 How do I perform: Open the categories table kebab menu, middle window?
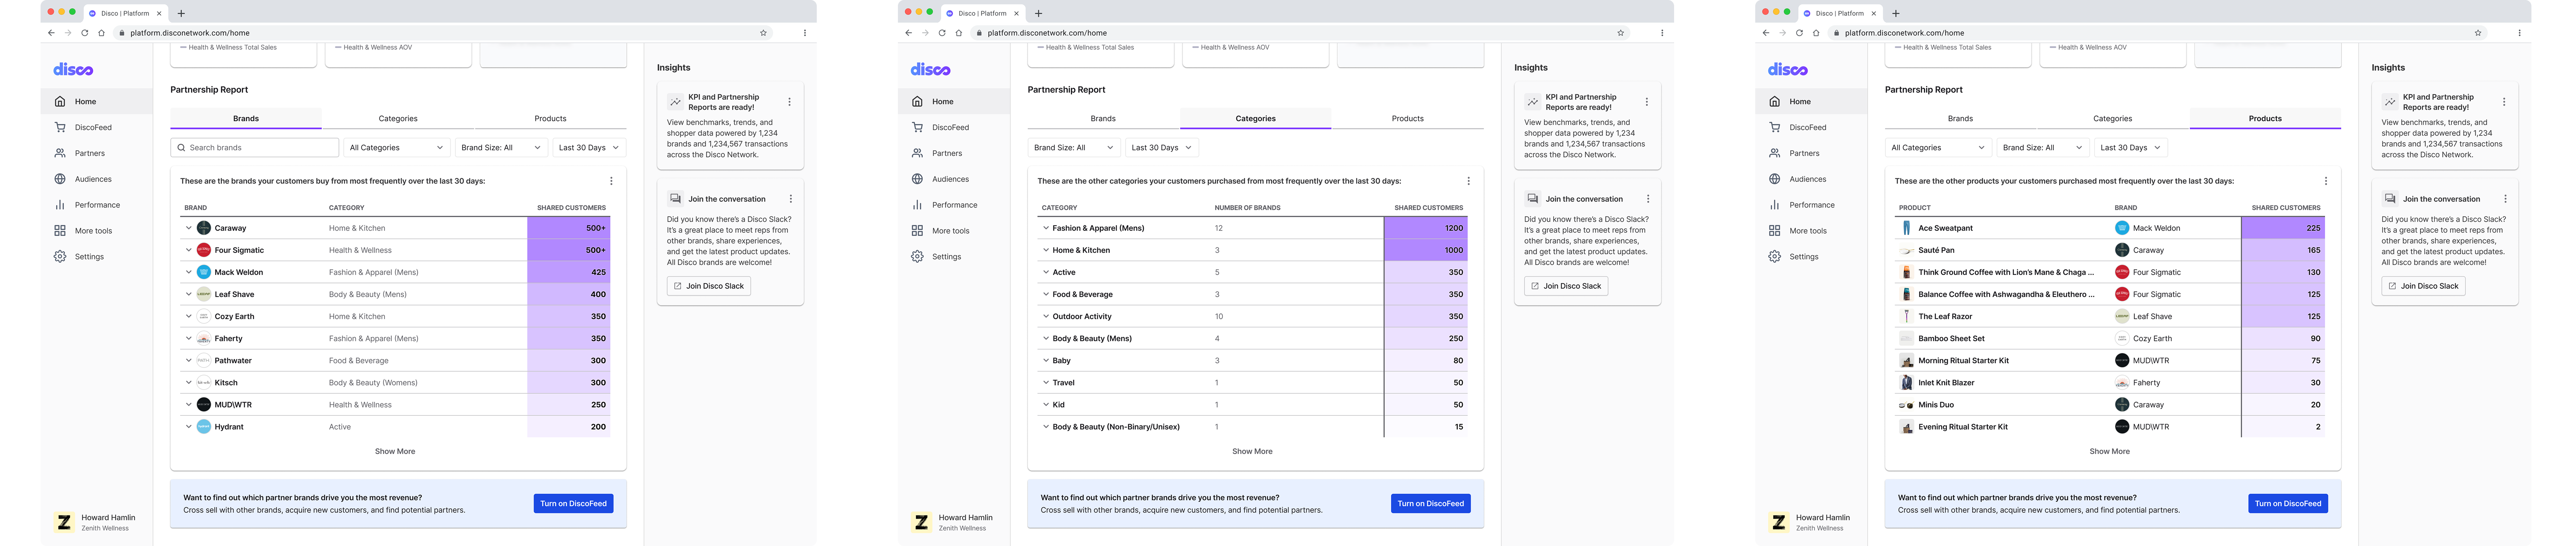(1469, 182)
